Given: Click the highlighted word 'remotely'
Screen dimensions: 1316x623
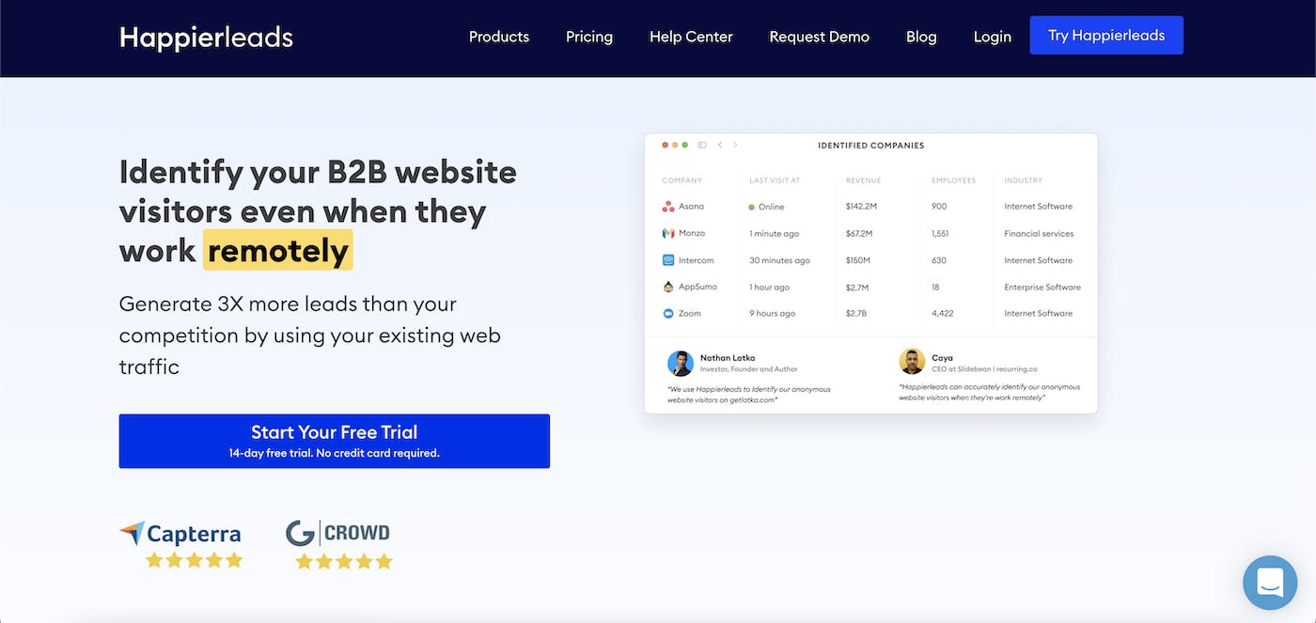Looking at the screenshot, I should click(278, 250).
